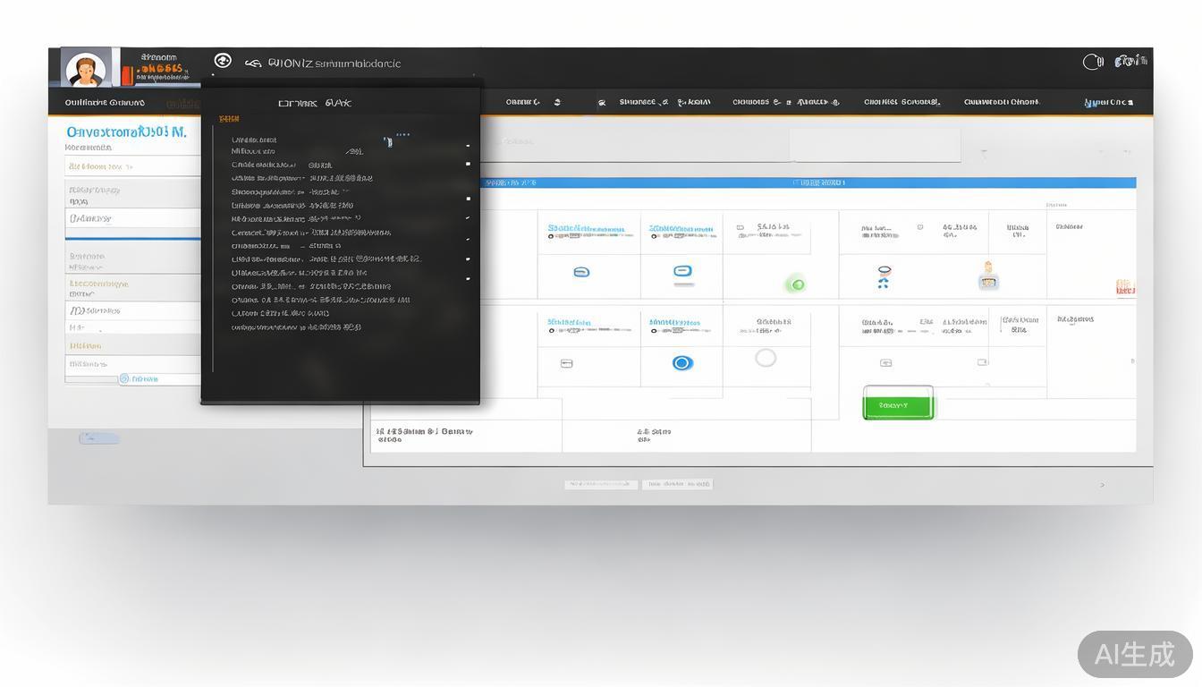Open the leftmost item in the dark navigation bar

pyautogui.click(x=105, y=103)
